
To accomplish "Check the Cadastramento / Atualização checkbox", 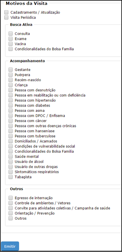I will click(x=6, y=12).
